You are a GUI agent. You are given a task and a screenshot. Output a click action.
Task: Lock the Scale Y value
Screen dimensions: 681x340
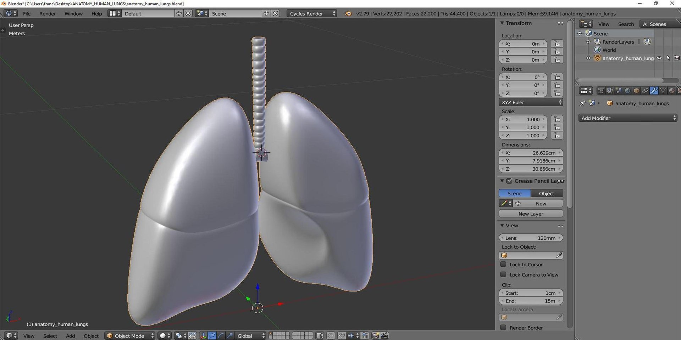click(557, 127)
